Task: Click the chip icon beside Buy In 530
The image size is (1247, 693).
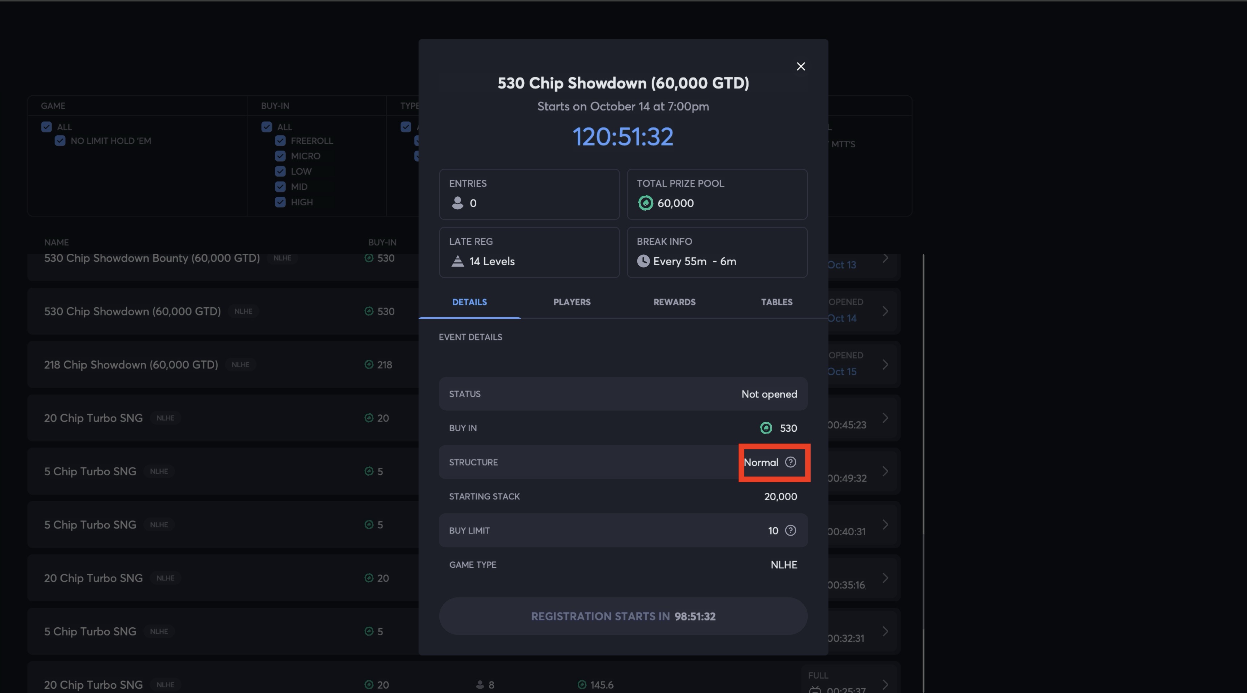Action: (x=766, y=428)
